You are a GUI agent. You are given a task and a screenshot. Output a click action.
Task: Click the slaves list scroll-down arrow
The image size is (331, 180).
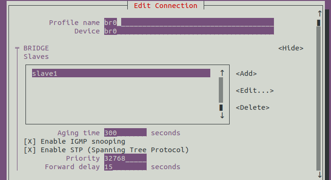click(222, 115)
